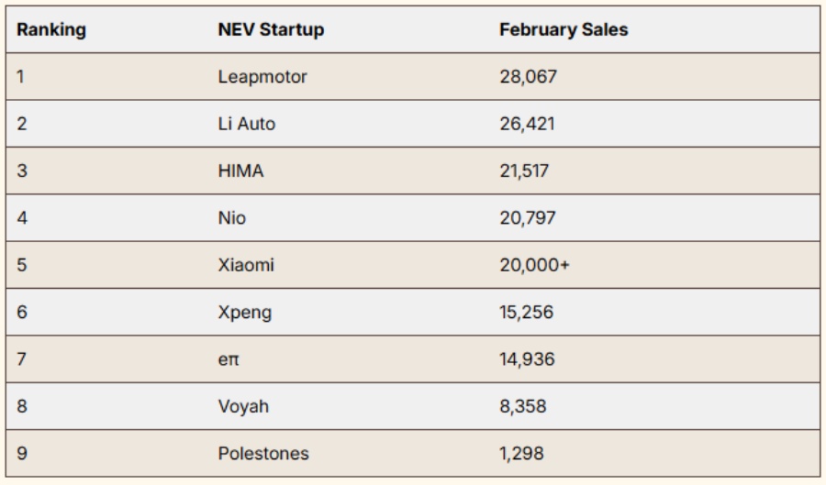The height and width of the screenshot is (485, 826).
Task: Select the 20,797 sales value
Action: click(527, 218)
